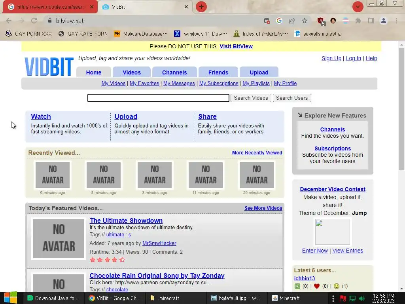Image resolution: width=405 pixels, height=304 pixels.
Task: Go to My Videos
Action: tap(114, 84)
